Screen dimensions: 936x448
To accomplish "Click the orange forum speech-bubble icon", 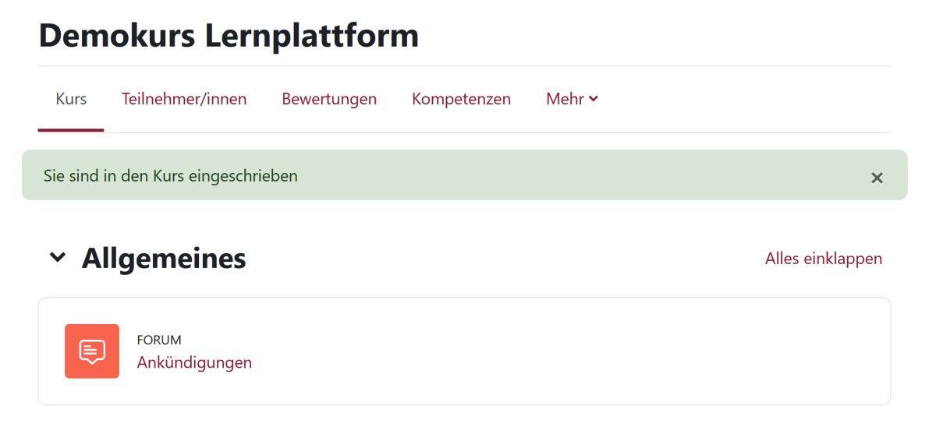I will click(92, 351).
